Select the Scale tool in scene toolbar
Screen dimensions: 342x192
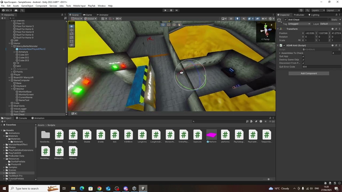pyautogui.click(x=71, y=38)
